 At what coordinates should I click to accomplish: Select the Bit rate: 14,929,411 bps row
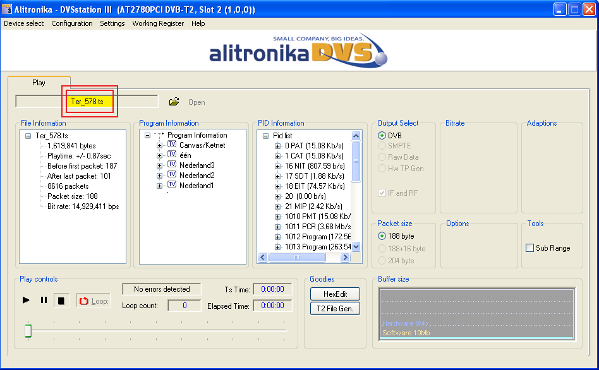pyautogui.click(x=83, y=206)
